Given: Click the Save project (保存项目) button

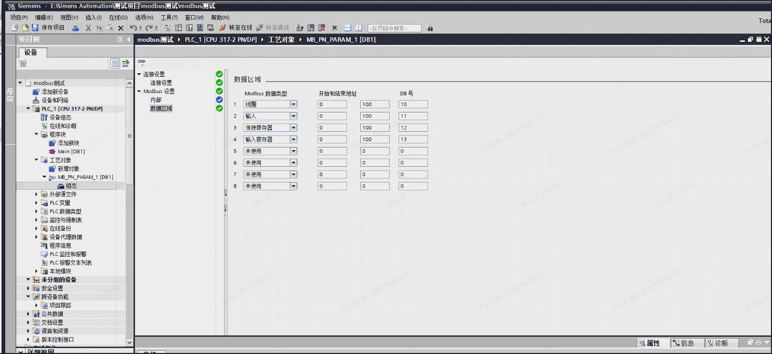Looking at the screenshot, I should tap(48, 28).
